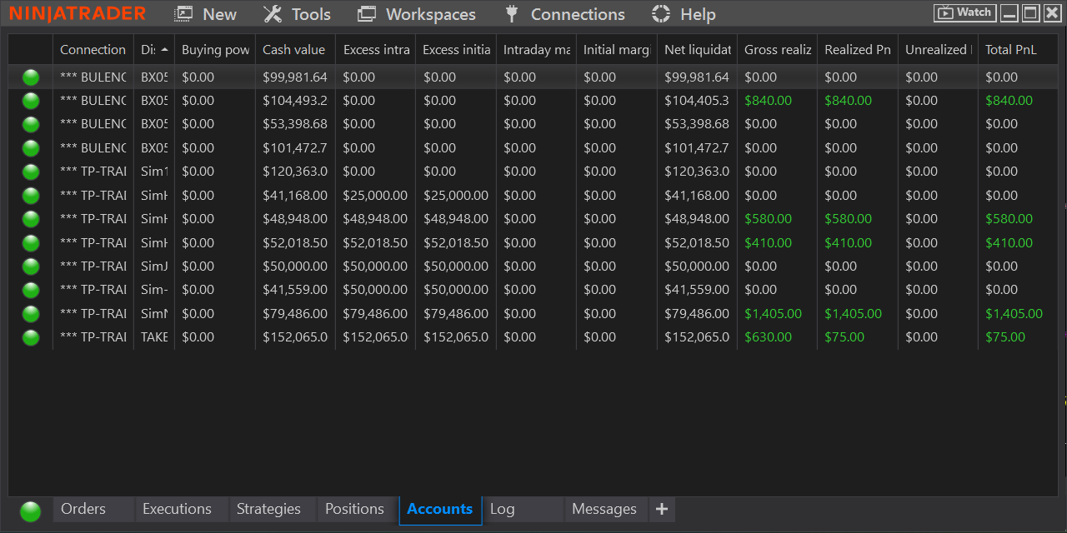This screenshot has width=1067, height=533.
Task: Sort by Excess intraday column header
Action: click(376, 50)
